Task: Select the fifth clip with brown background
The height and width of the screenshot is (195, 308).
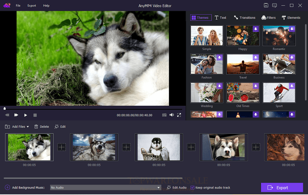Action: pyautogui.click(x=285, y=147)
